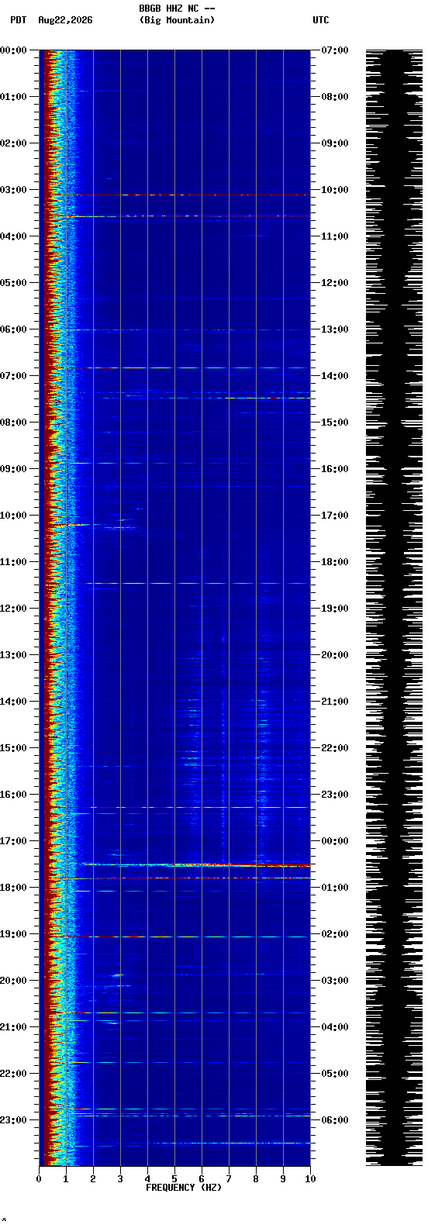Click the date 'Aug22,2026'
Image resolution: width=428 pixels, height=1228 pixels.
point(65,20)
